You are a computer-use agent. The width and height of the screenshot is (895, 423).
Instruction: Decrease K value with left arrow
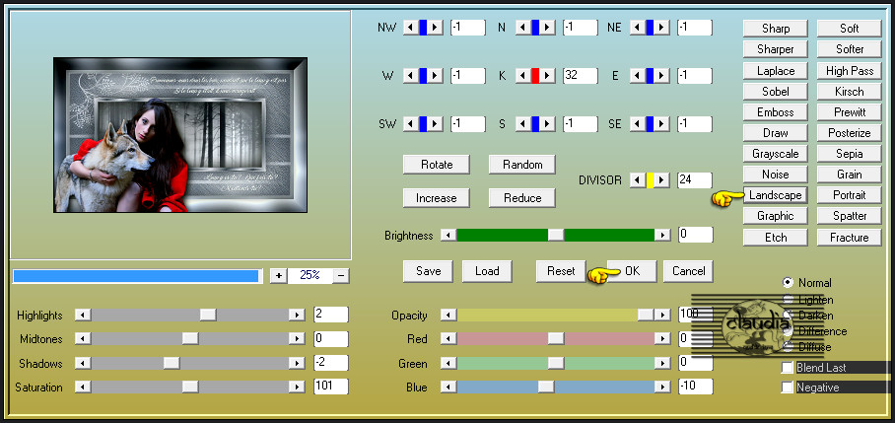pyautogui.click(x=522, y=75)
